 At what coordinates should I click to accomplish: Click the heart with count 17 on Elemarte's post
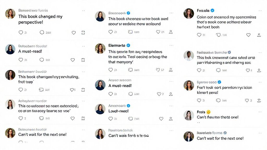click(x=158, y=70)
